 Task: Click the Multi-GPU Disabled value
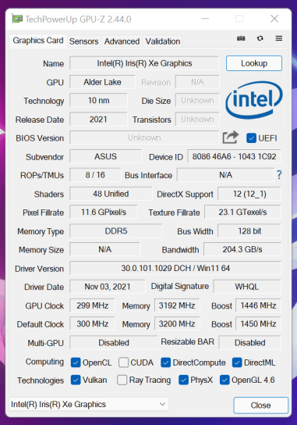click(x=114, y=343)
